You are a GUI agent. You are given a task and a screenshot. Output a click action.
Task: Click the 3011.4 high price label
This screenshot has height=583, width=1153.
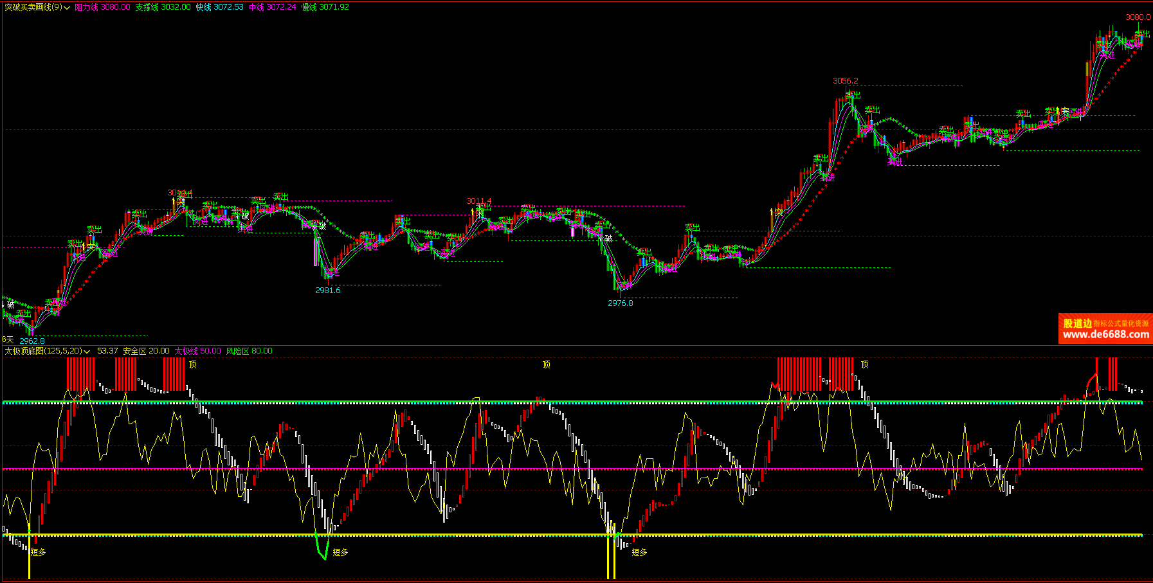pyautogui.click(x=478, y=201)
